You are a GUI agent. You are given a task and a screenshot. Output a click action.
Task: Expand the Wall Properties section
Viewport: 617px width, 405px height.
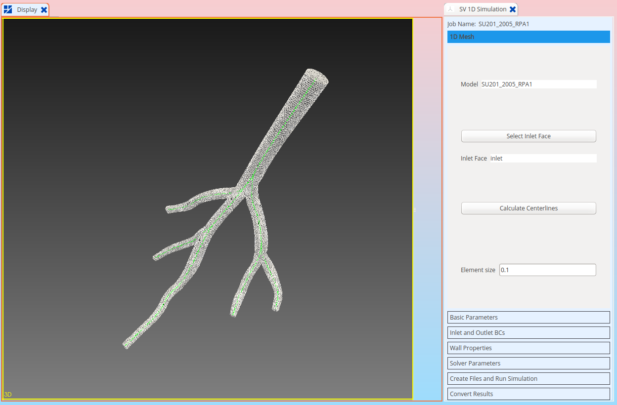(528, 348)
